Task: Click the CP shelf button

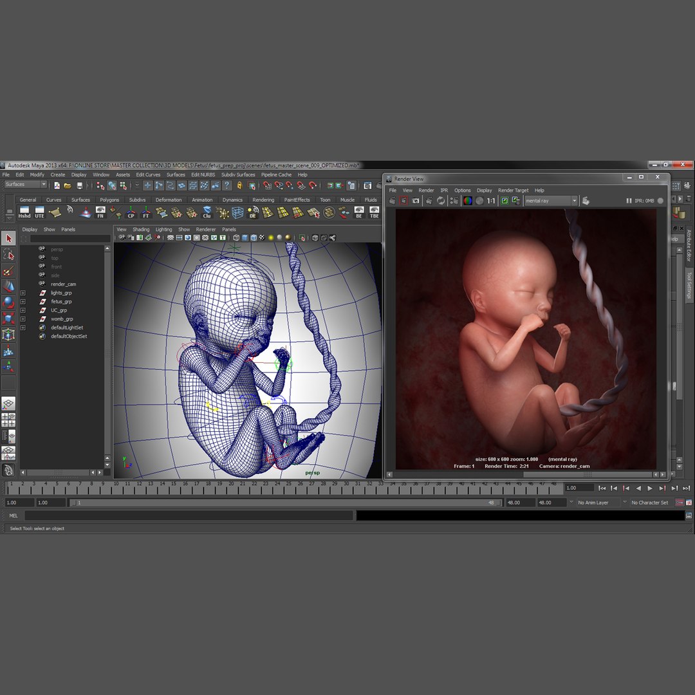Action: (131, 212)
